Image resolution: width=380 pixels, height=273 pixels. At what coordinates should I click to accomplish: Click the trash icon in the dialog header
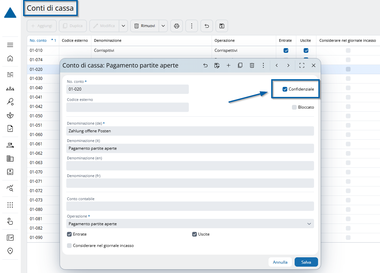click(x=252, y=65)
